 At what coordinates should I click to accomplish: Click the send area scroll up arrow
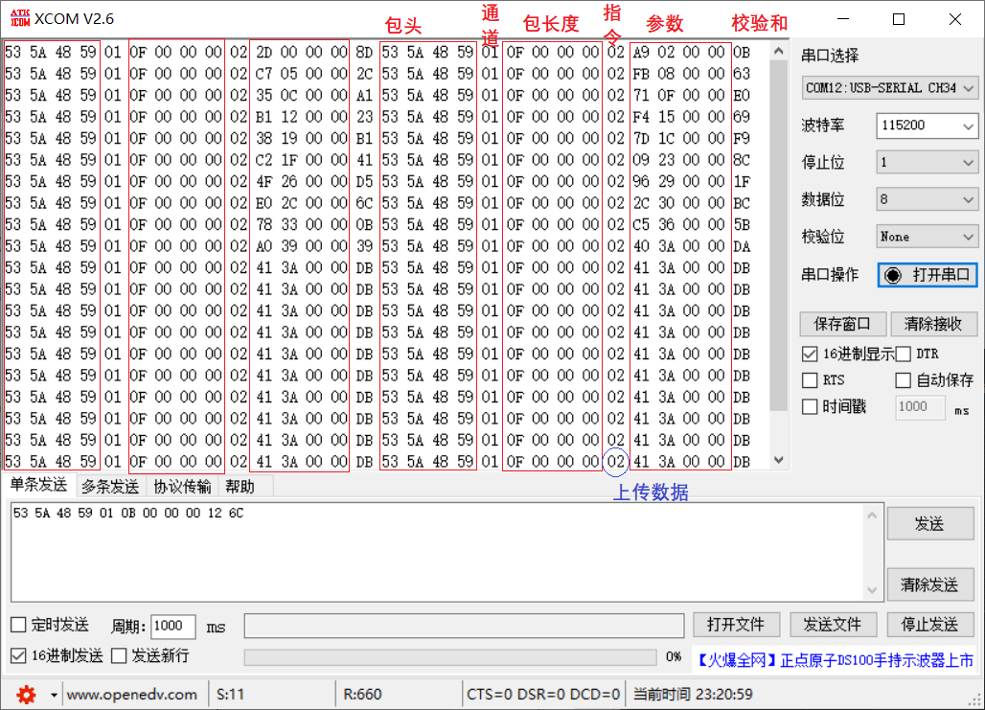[x=872, y=515]
